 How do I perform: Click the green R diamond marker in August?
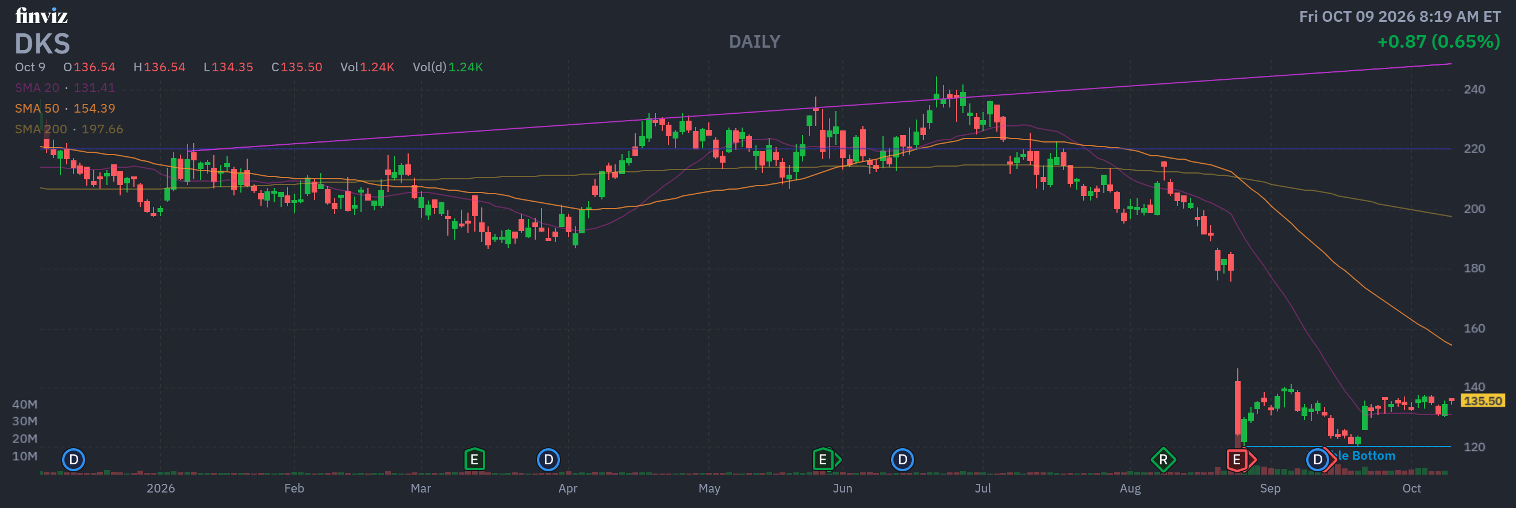pos(1163,460)
